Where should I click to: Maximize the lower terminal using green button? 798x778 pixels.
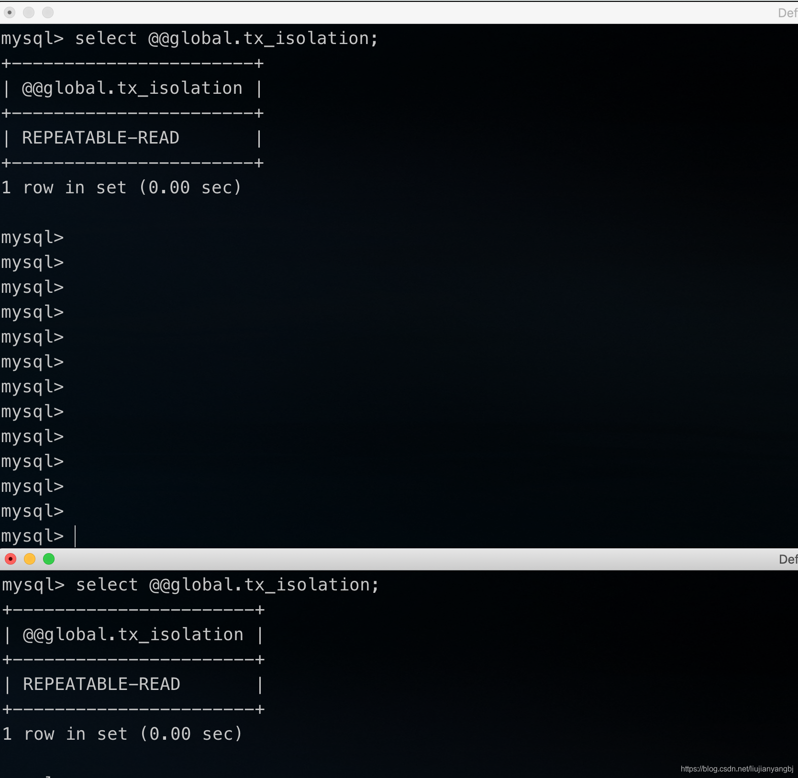coord(49,559)
